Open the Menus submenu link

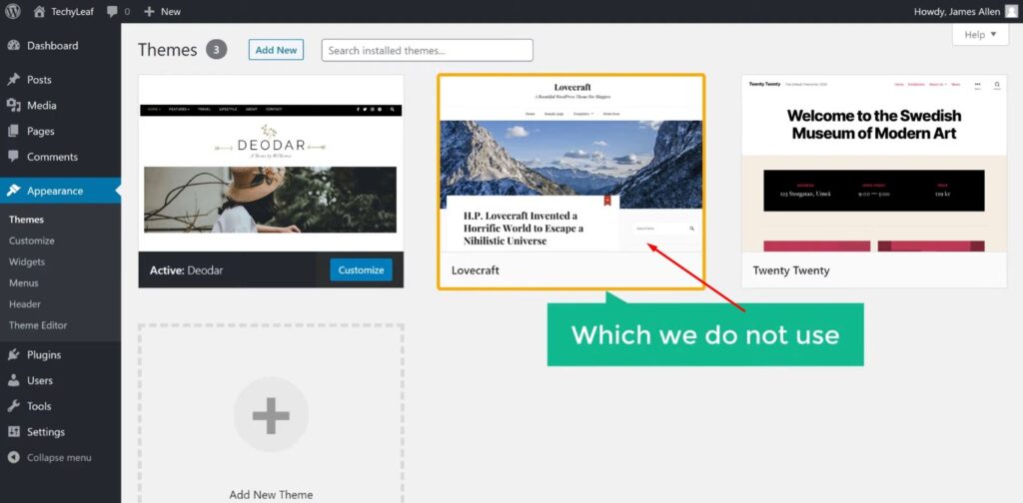click(24, 282)
